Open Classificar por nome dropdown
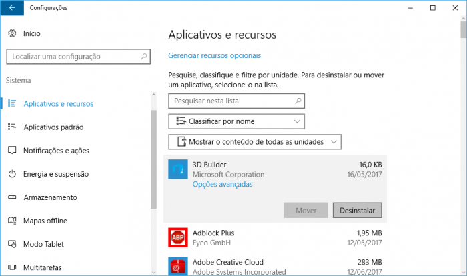Image resolution: width=467 pixels, height=276 pixels. coord(236,121)
